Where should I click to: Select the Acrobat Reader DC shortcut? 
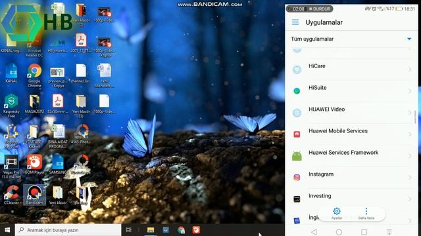point(34,46)
